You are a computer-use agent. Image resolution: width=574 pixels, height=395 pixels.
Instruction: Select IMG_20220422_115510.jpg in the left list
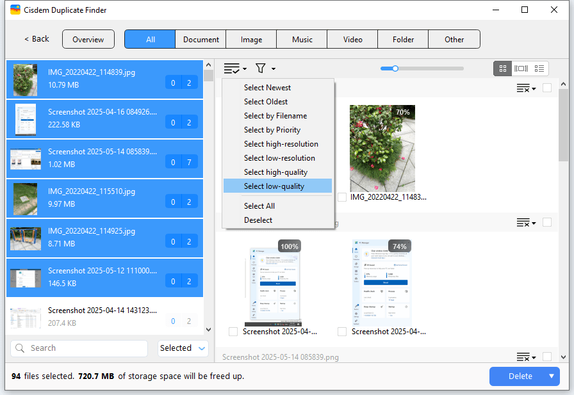tap(91, 197)
